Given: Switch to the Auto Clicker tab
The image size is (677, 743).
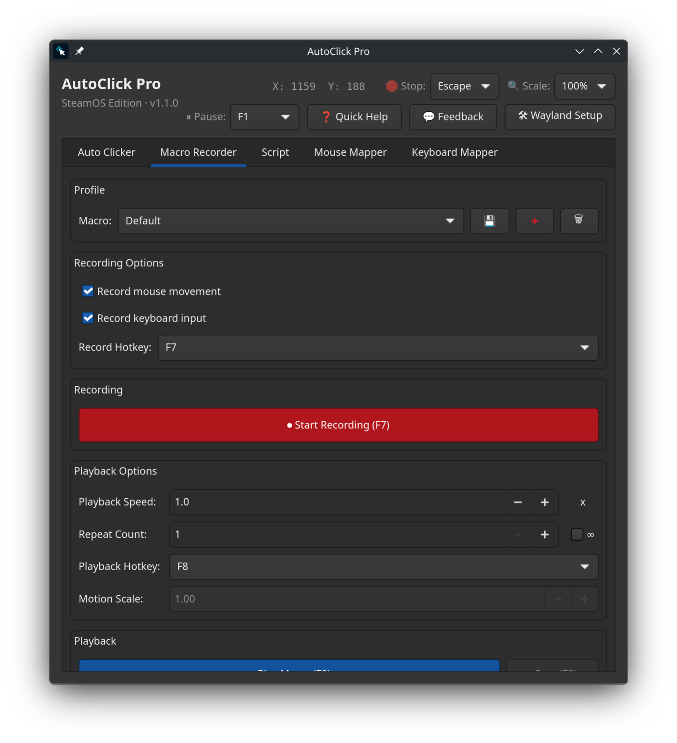Looking at the screenshot, I should (x=106, y=152).
